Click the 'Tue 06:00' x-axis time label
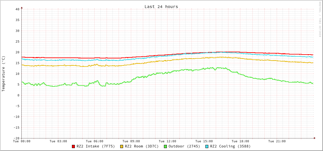 point(95,141)
